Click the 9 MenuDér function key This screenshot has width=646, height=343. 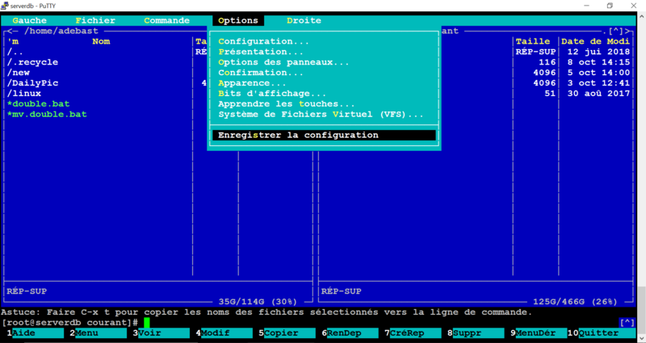point(539,333)
